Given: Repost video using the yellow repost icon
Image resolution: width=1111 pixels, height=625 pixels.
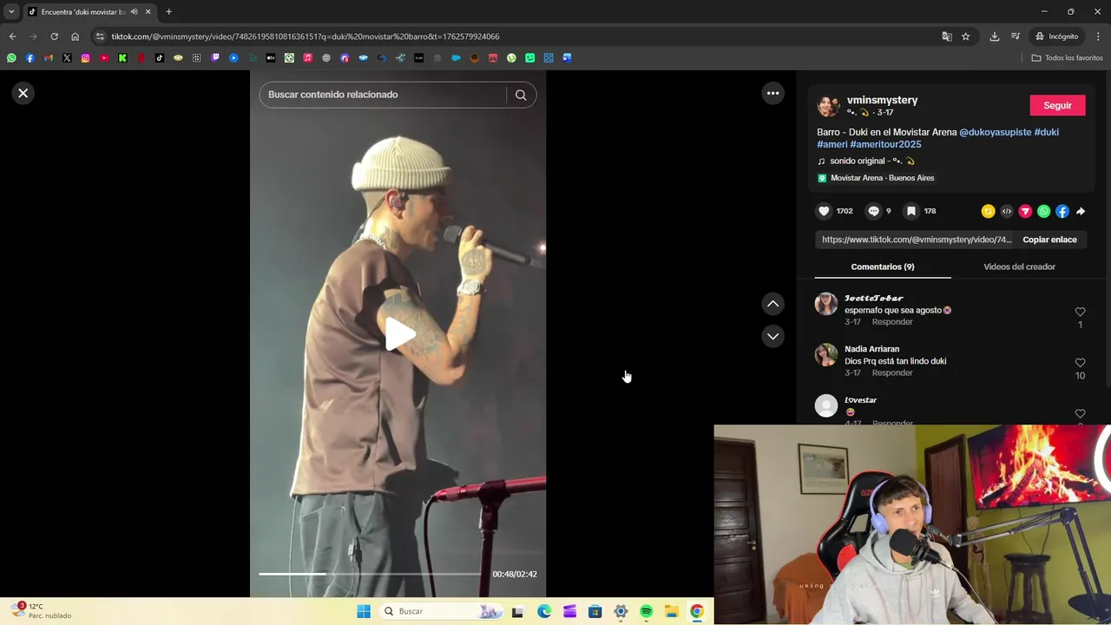Looking at the screenshot, I should [988, 211].
